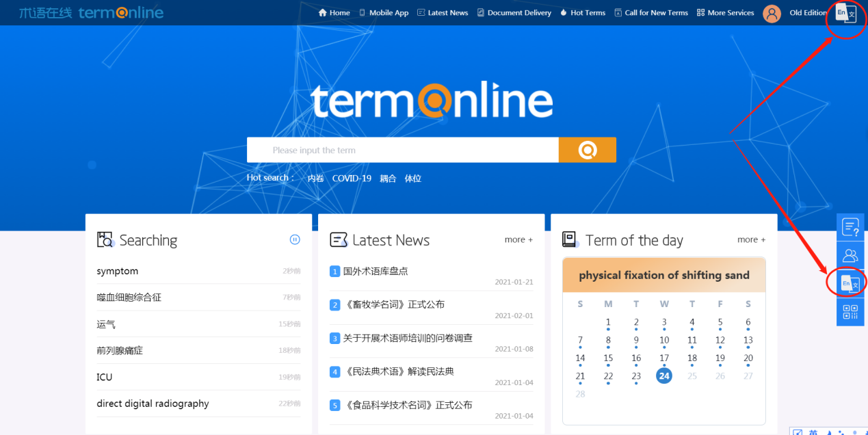This screenshot has width=868, height=435.
Task: Click the term search input field
Action: pyautogui.click(x=402, y=150)
